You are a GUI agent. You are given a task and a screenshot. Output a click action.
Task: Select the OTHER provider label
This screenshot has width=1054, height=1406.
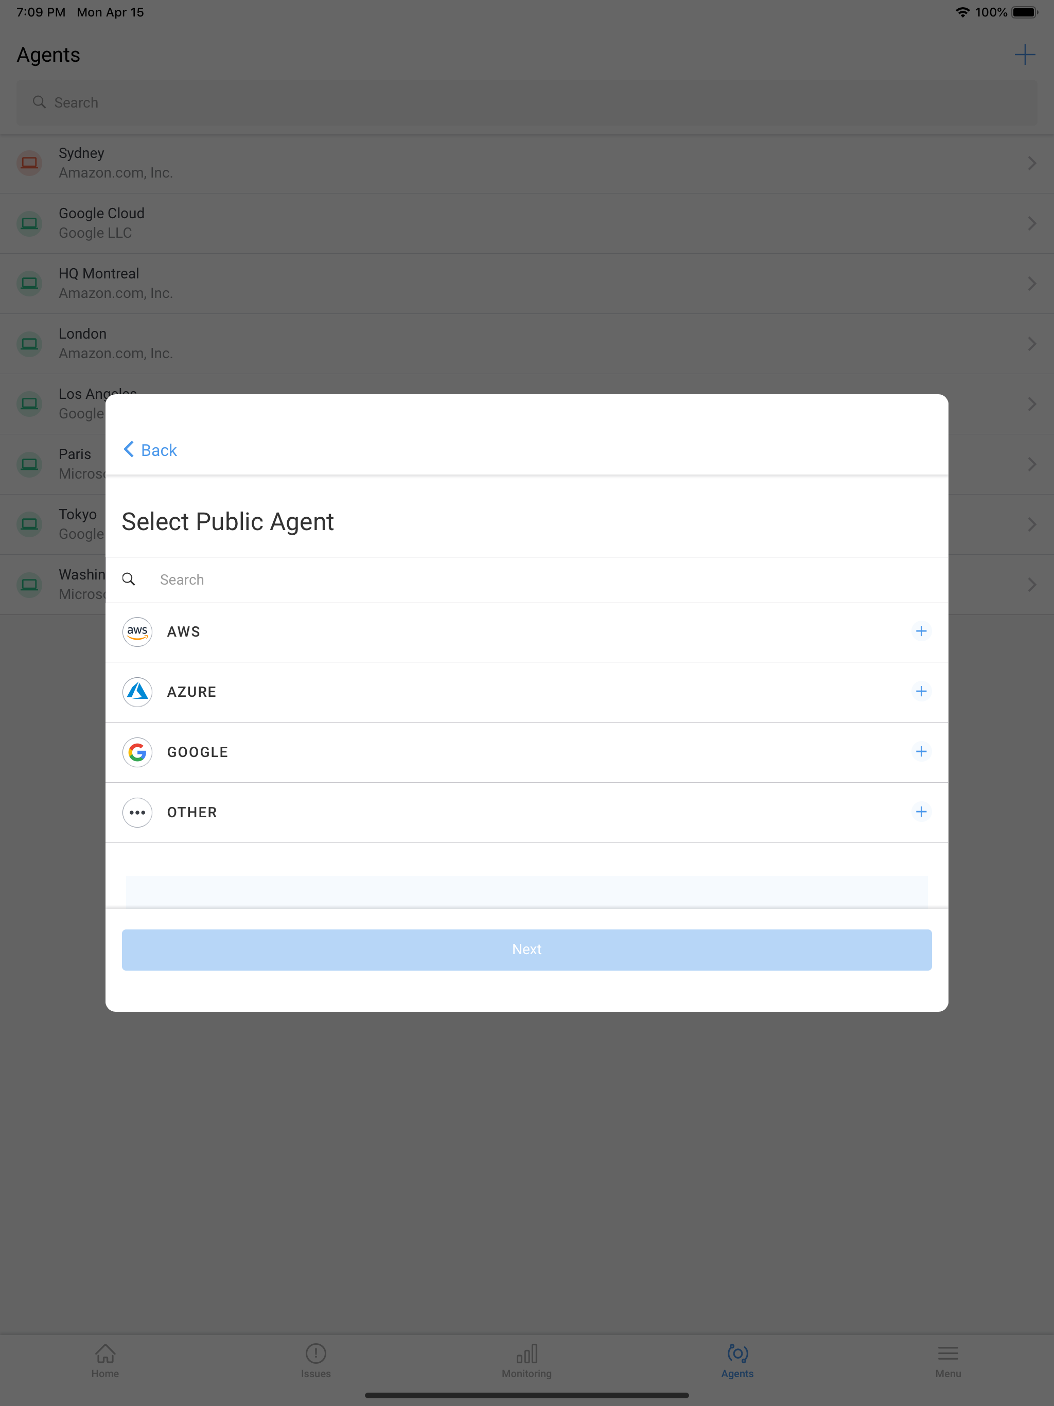(192, 812)
